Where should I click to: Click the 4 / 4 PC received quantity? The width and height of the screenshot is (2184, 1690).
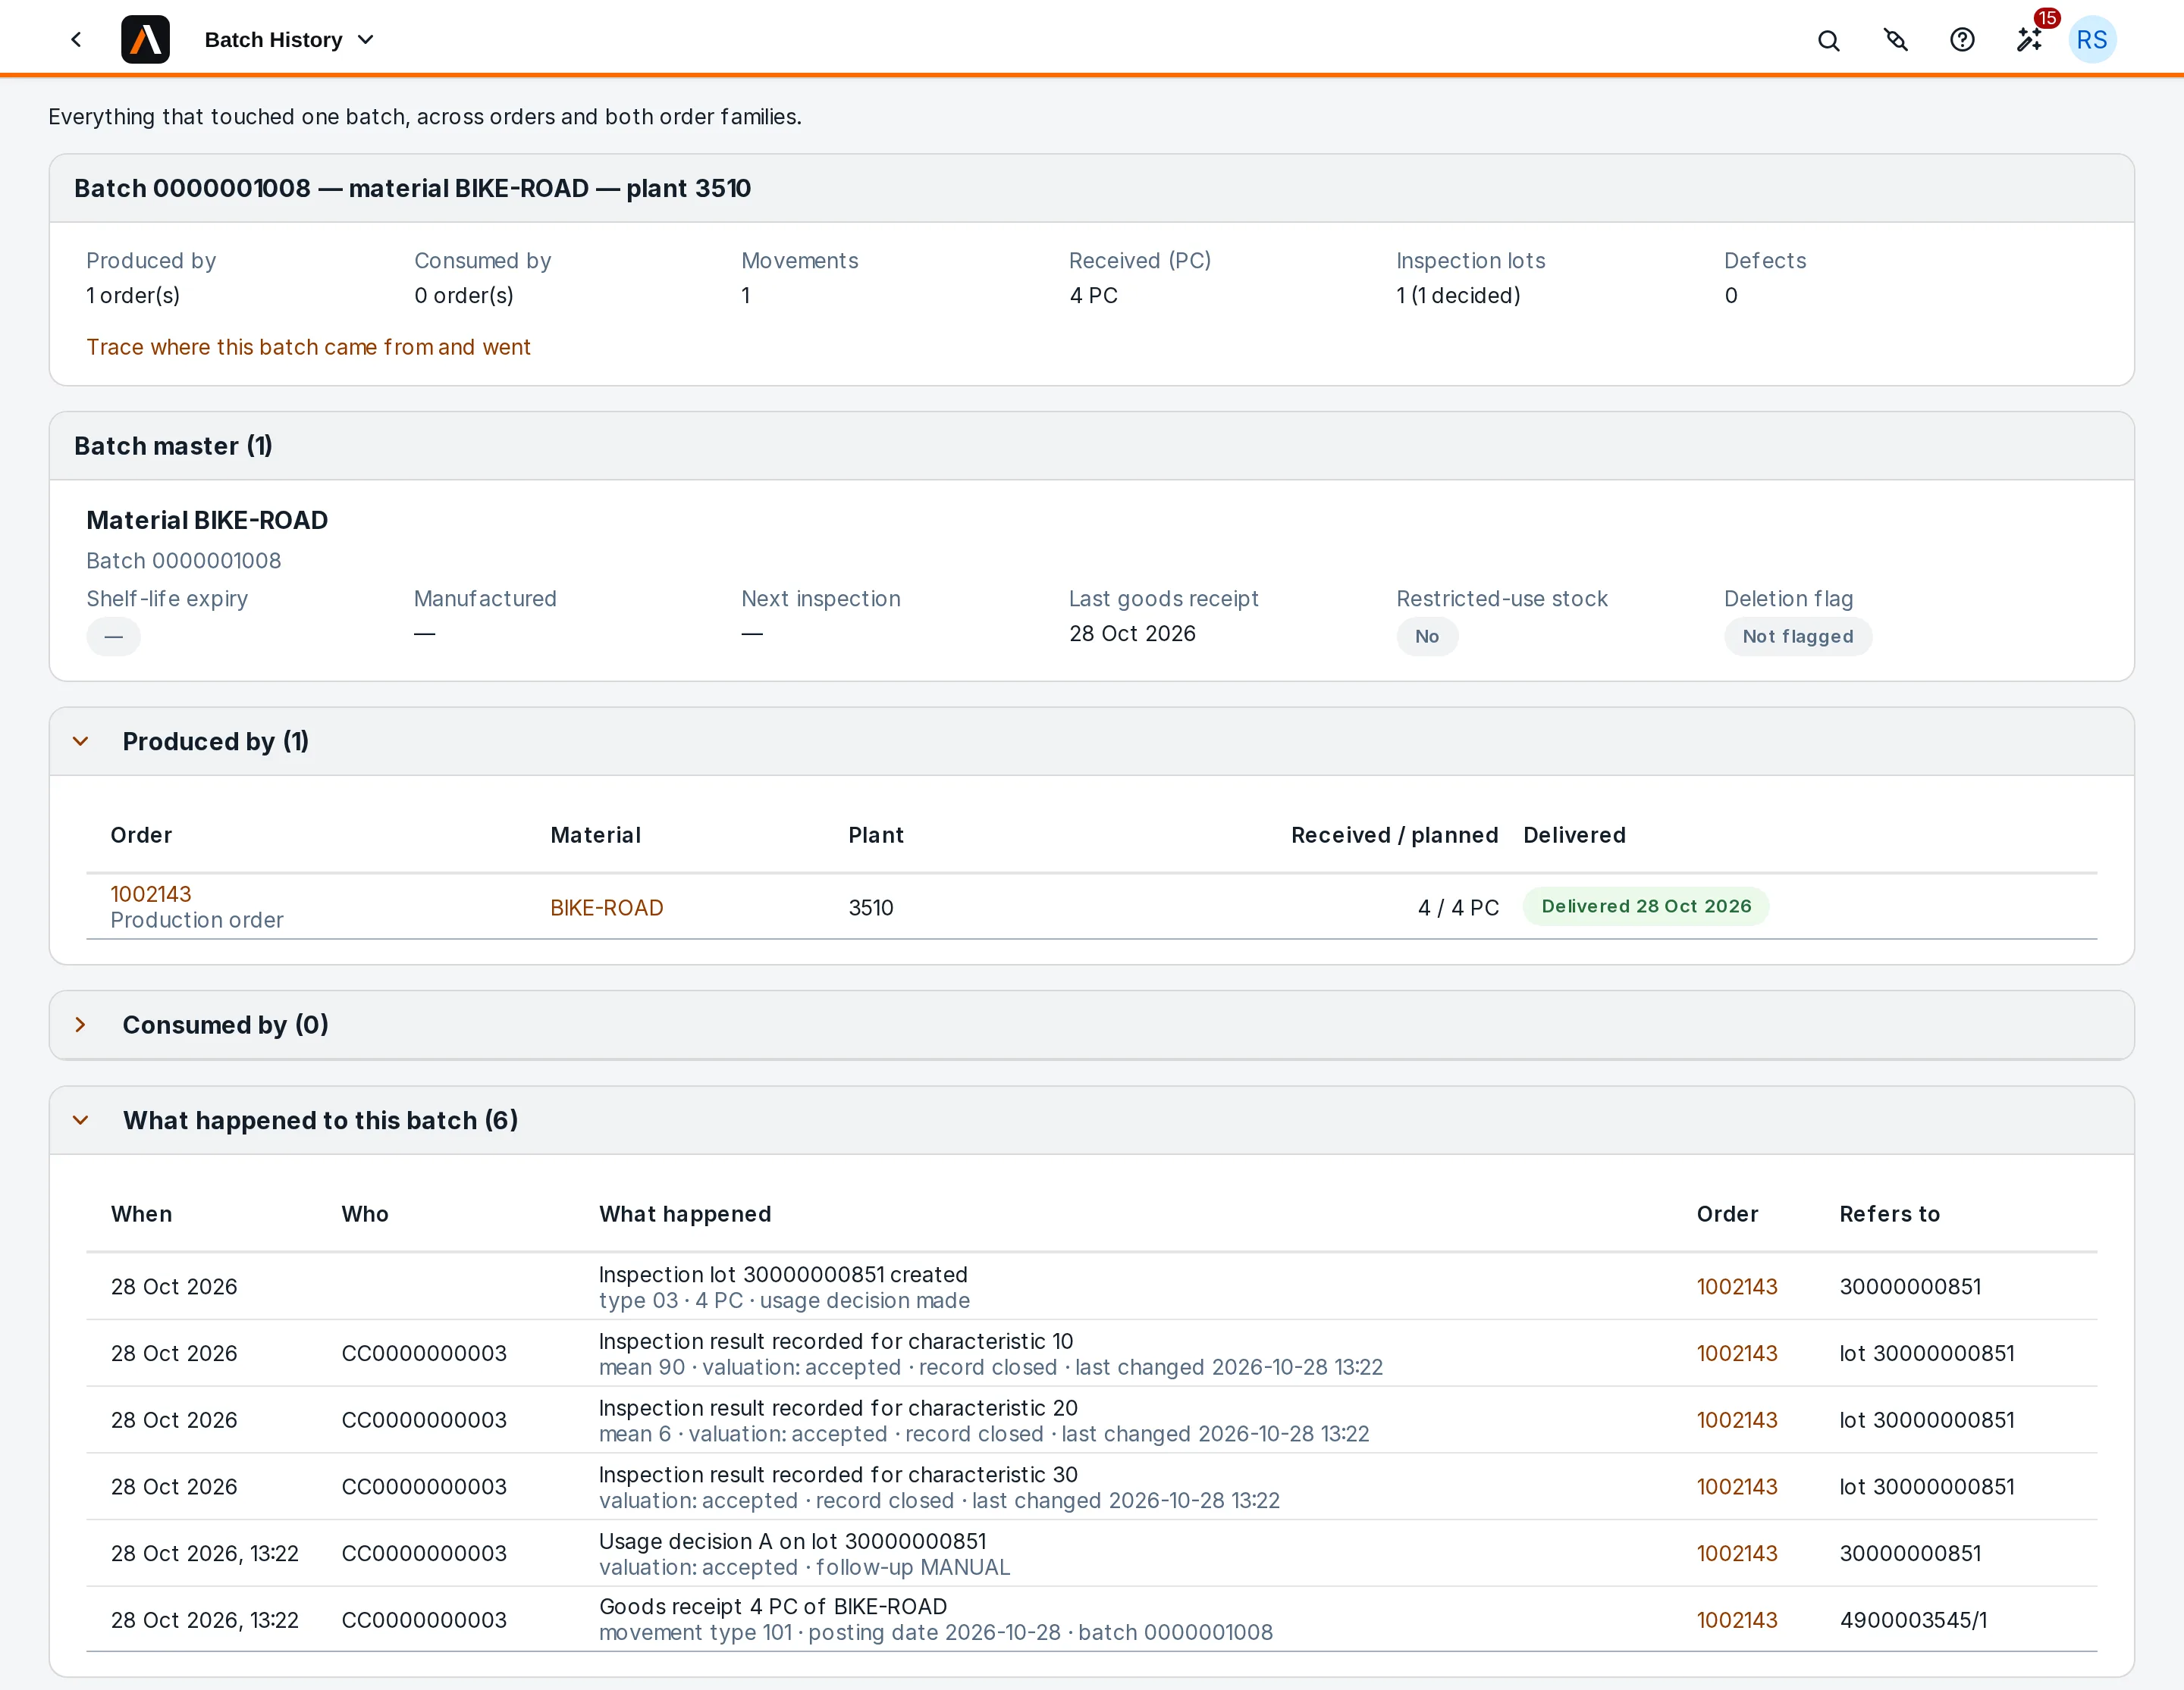tap(1458, 907)
